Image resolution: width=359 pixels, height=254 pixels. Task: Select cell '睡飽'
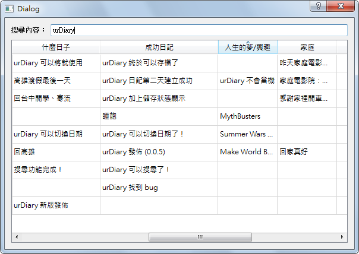pos(159,116)
